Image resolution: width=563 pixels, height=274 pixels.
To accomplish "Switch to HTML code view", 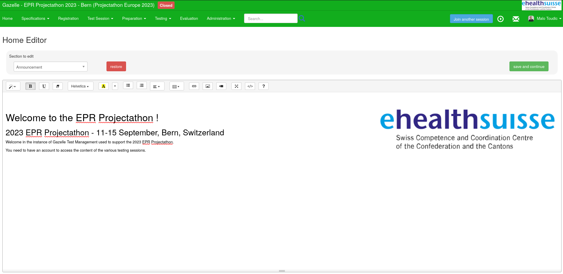I will pyautogui.click(x=250, y=86).
